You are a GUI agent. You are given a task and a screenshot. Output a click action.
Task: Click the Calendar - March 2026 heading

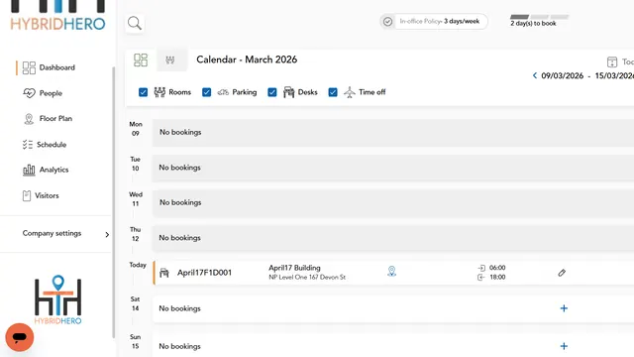247,59
